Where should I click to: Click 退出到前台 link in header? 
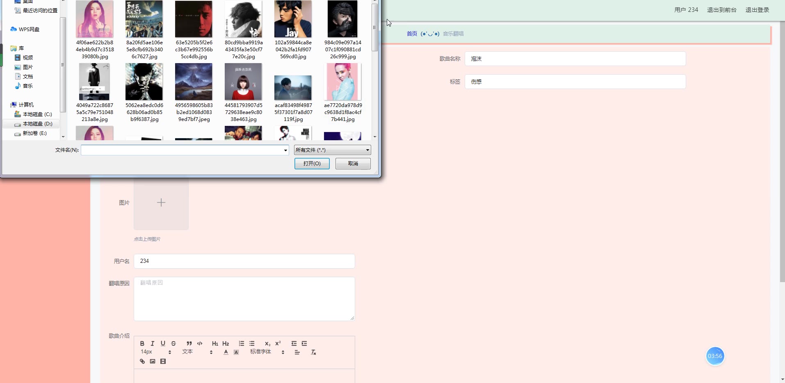(x=721, y=10)
